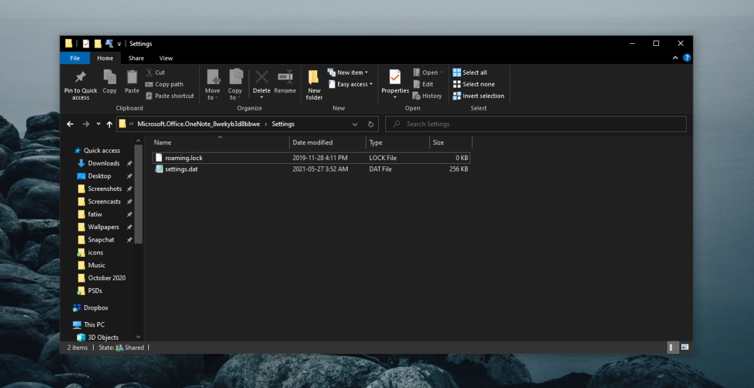Click the Open command in ribbon
The height and width of the screenshot is (388, 754).
[428, 72]
